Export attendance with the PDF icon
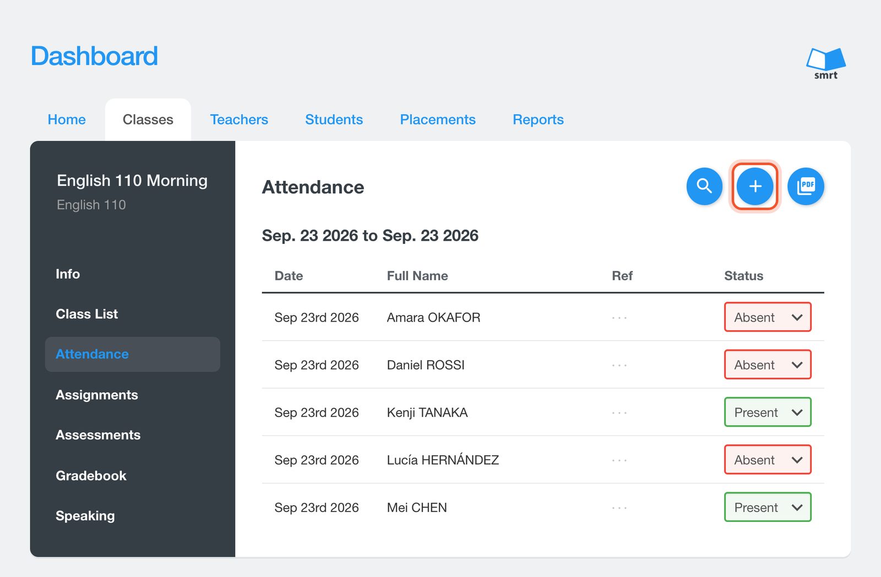 click(x=806, y=186)
